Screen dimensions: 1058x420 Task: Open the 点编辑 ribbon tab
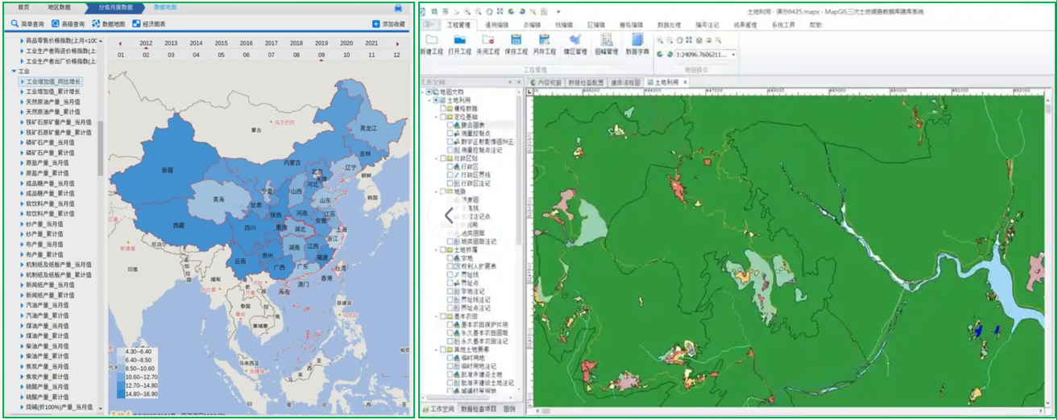(533, 25)
